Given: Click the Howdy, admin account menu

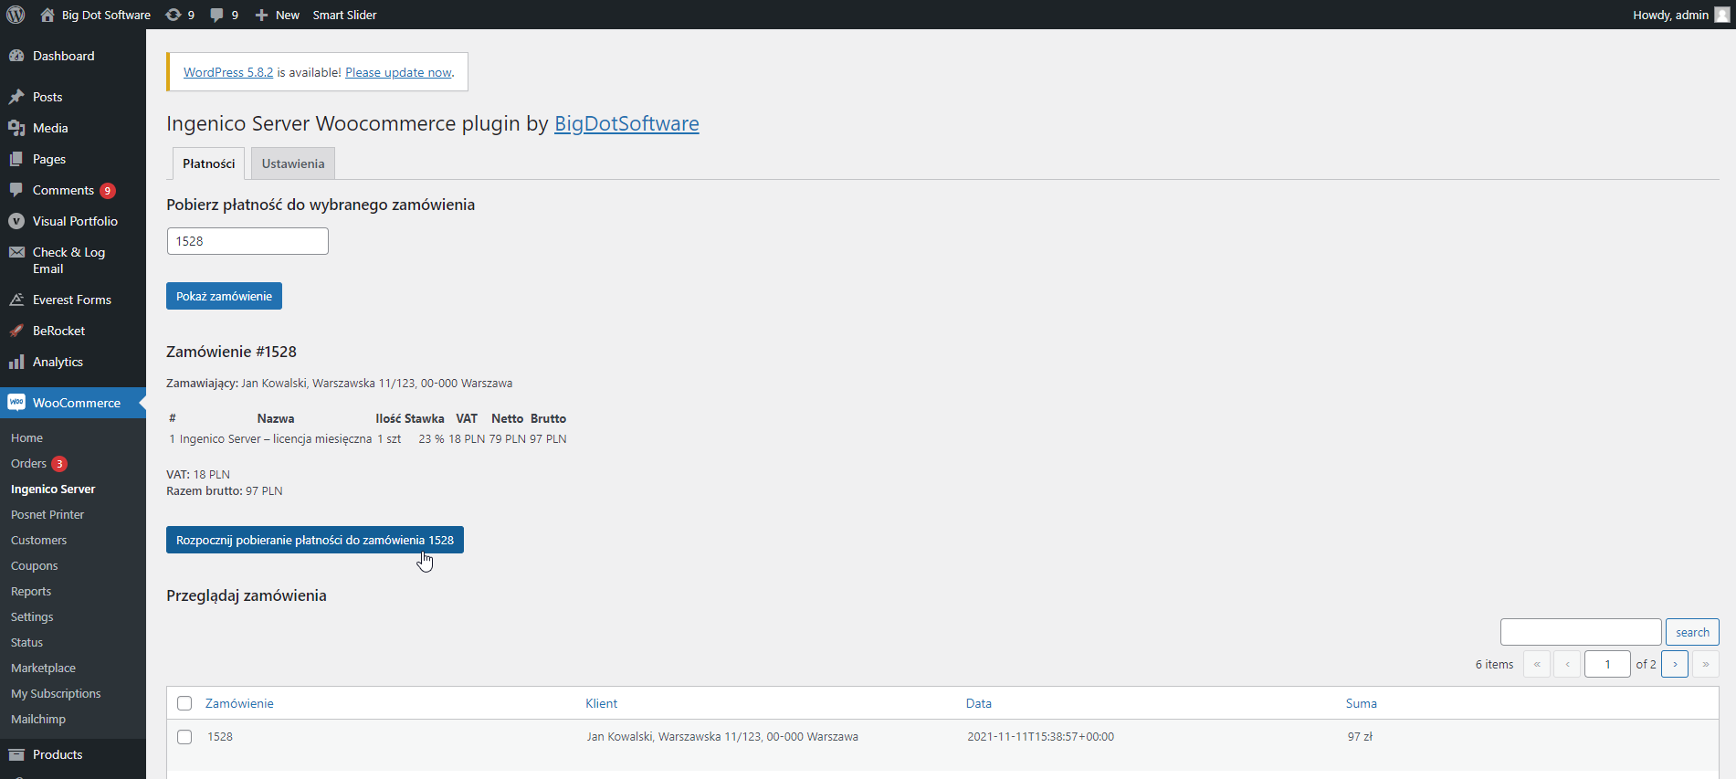Looking at the screenshot, I should click(1680, 15).
